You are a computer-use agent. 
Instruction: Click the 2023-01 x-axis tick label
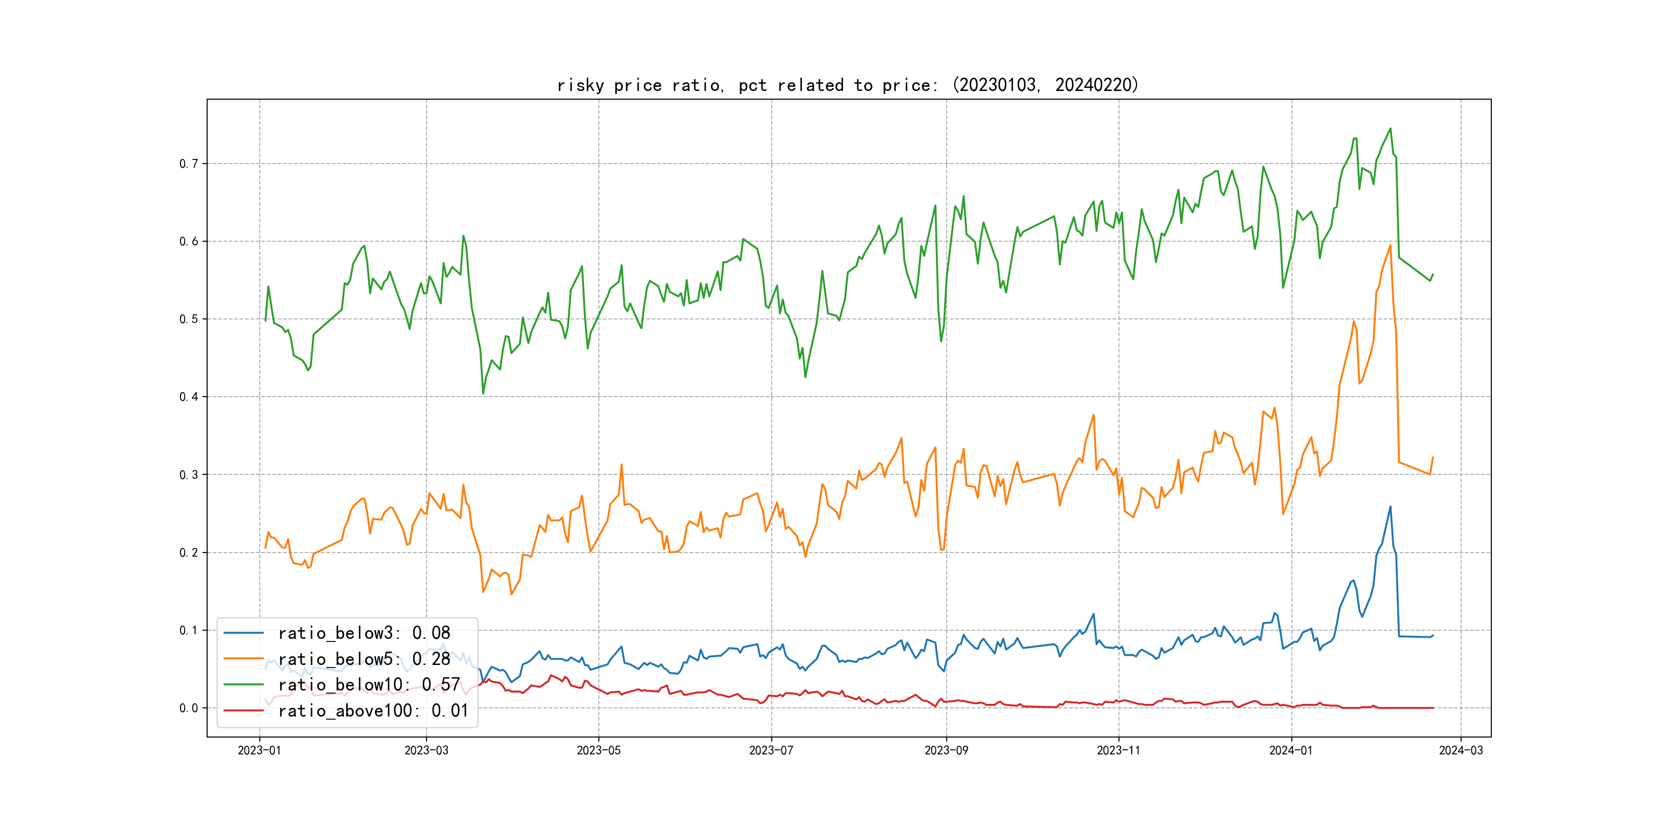point(259,750)
